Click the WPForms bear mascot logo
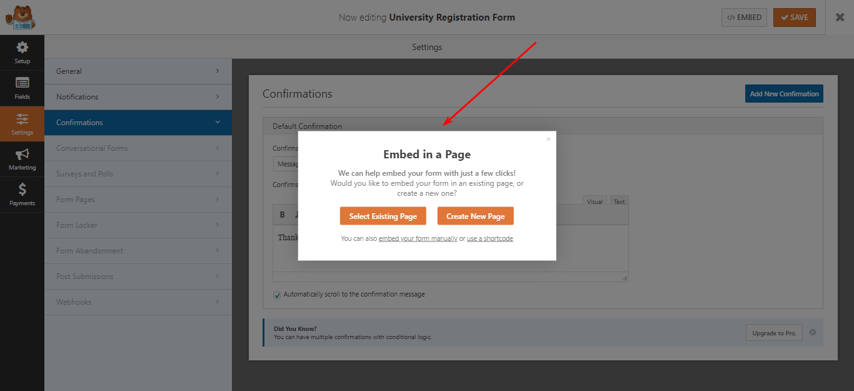The image size is (854, 391). point(21,17)
